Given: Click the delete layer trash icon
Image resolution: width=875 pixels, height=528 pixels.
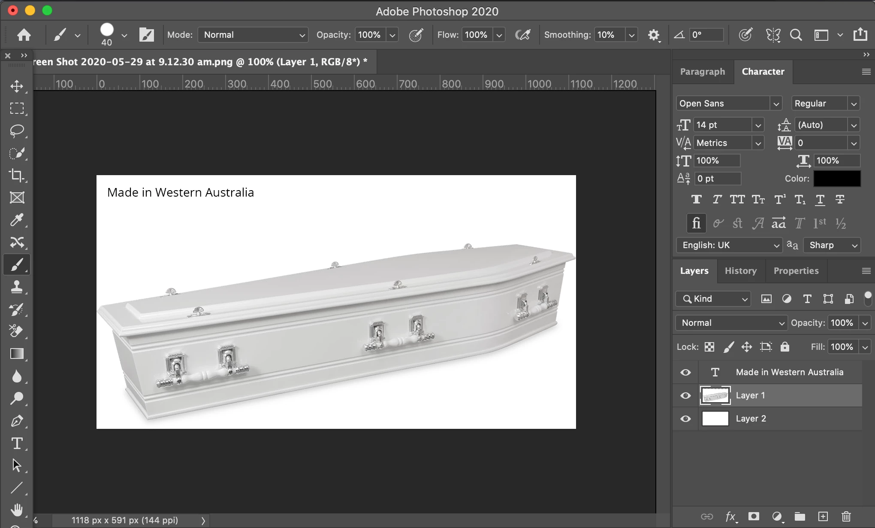Looking at the screenshot, I should pyautogui.click(x=846, y=516).
